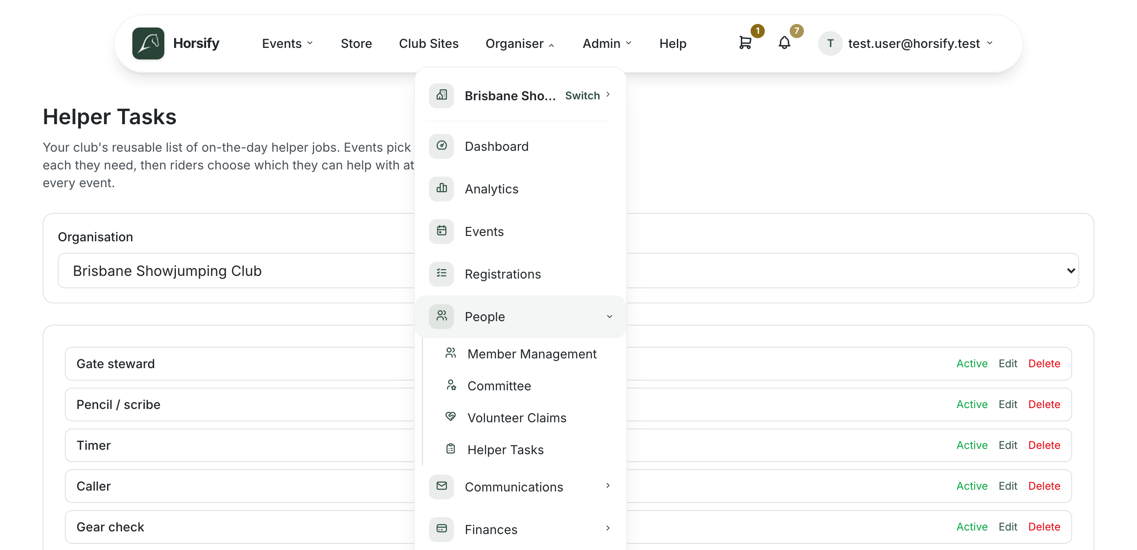
Task: Click the Communications envelope icon
Action: tap(441, 487)
